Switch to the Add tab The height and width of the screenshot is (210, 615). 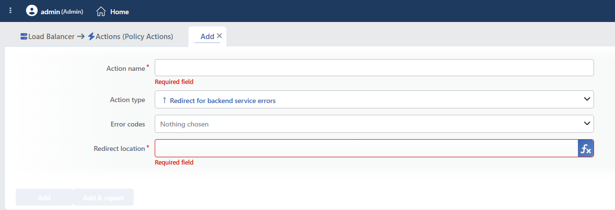click(207, 36)
